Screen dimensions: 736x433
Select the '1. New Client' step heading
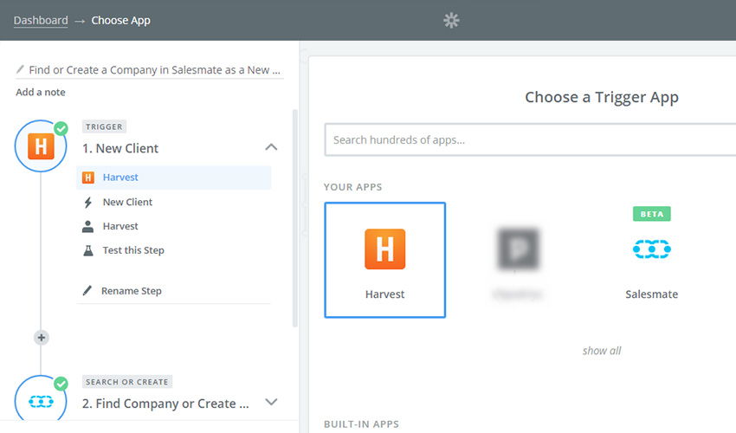point(120,148)
